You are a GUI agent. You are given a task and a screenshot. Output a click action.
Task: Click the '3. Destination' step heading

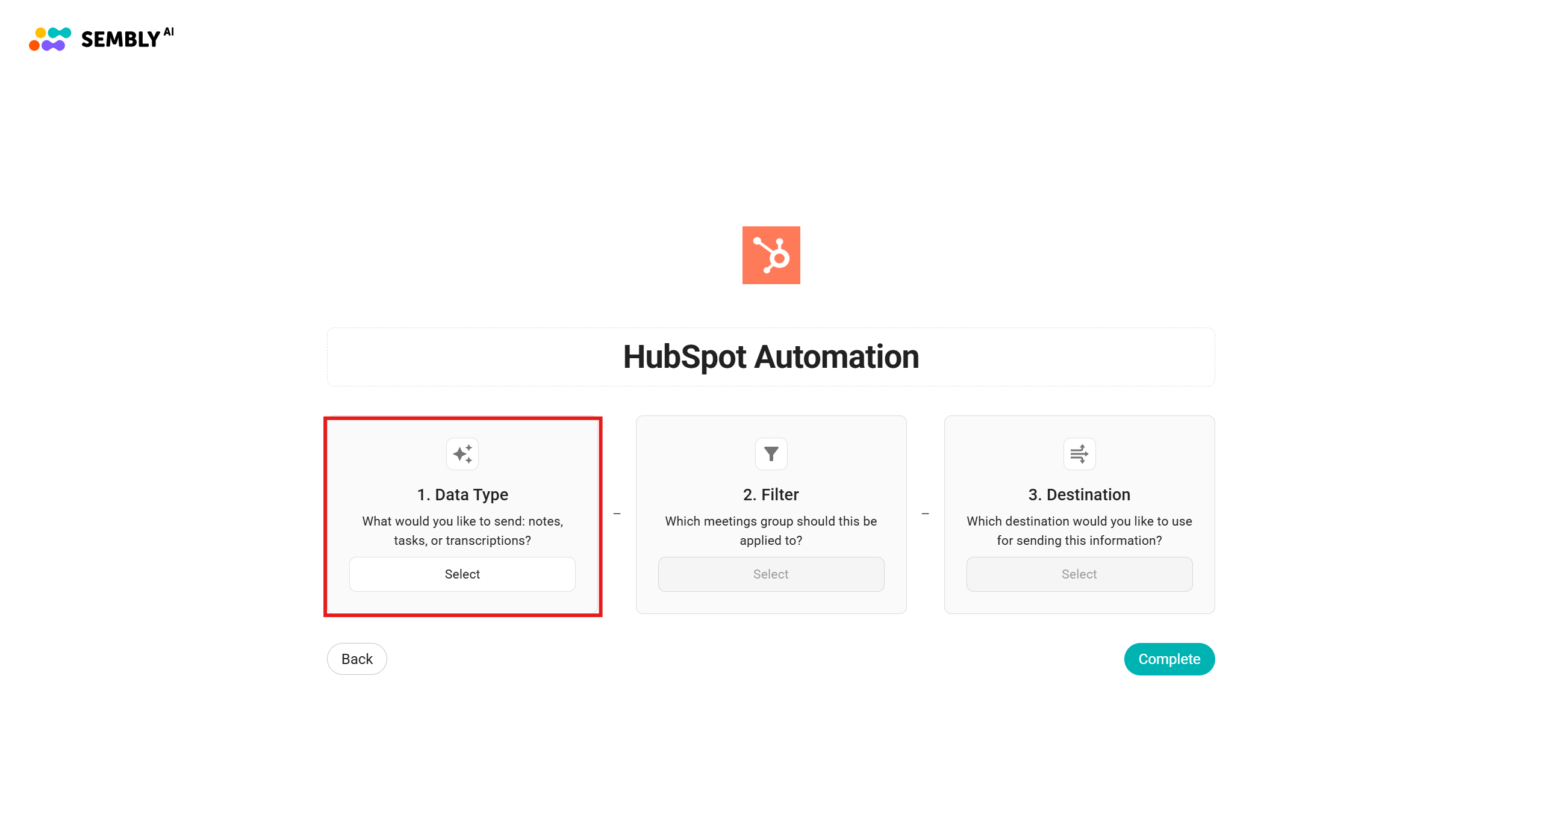(1079, 495)
